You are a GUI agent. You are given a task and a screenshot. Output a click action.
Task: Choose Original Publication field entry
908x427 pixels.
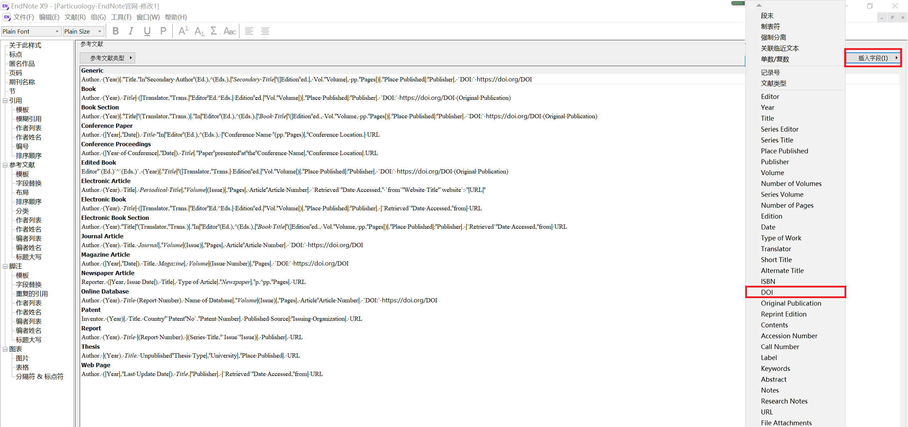796,303
